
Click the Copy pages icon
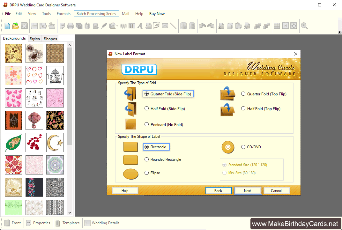coord(230,26)
